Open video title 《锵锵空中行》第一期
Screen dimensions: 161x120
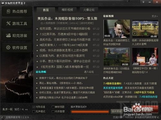(x=145, y=70)
